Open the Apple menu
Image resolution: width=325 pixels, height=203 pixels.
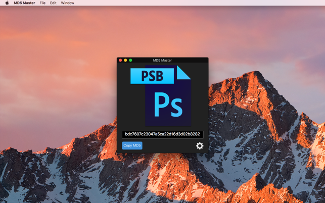pos(7,3)
